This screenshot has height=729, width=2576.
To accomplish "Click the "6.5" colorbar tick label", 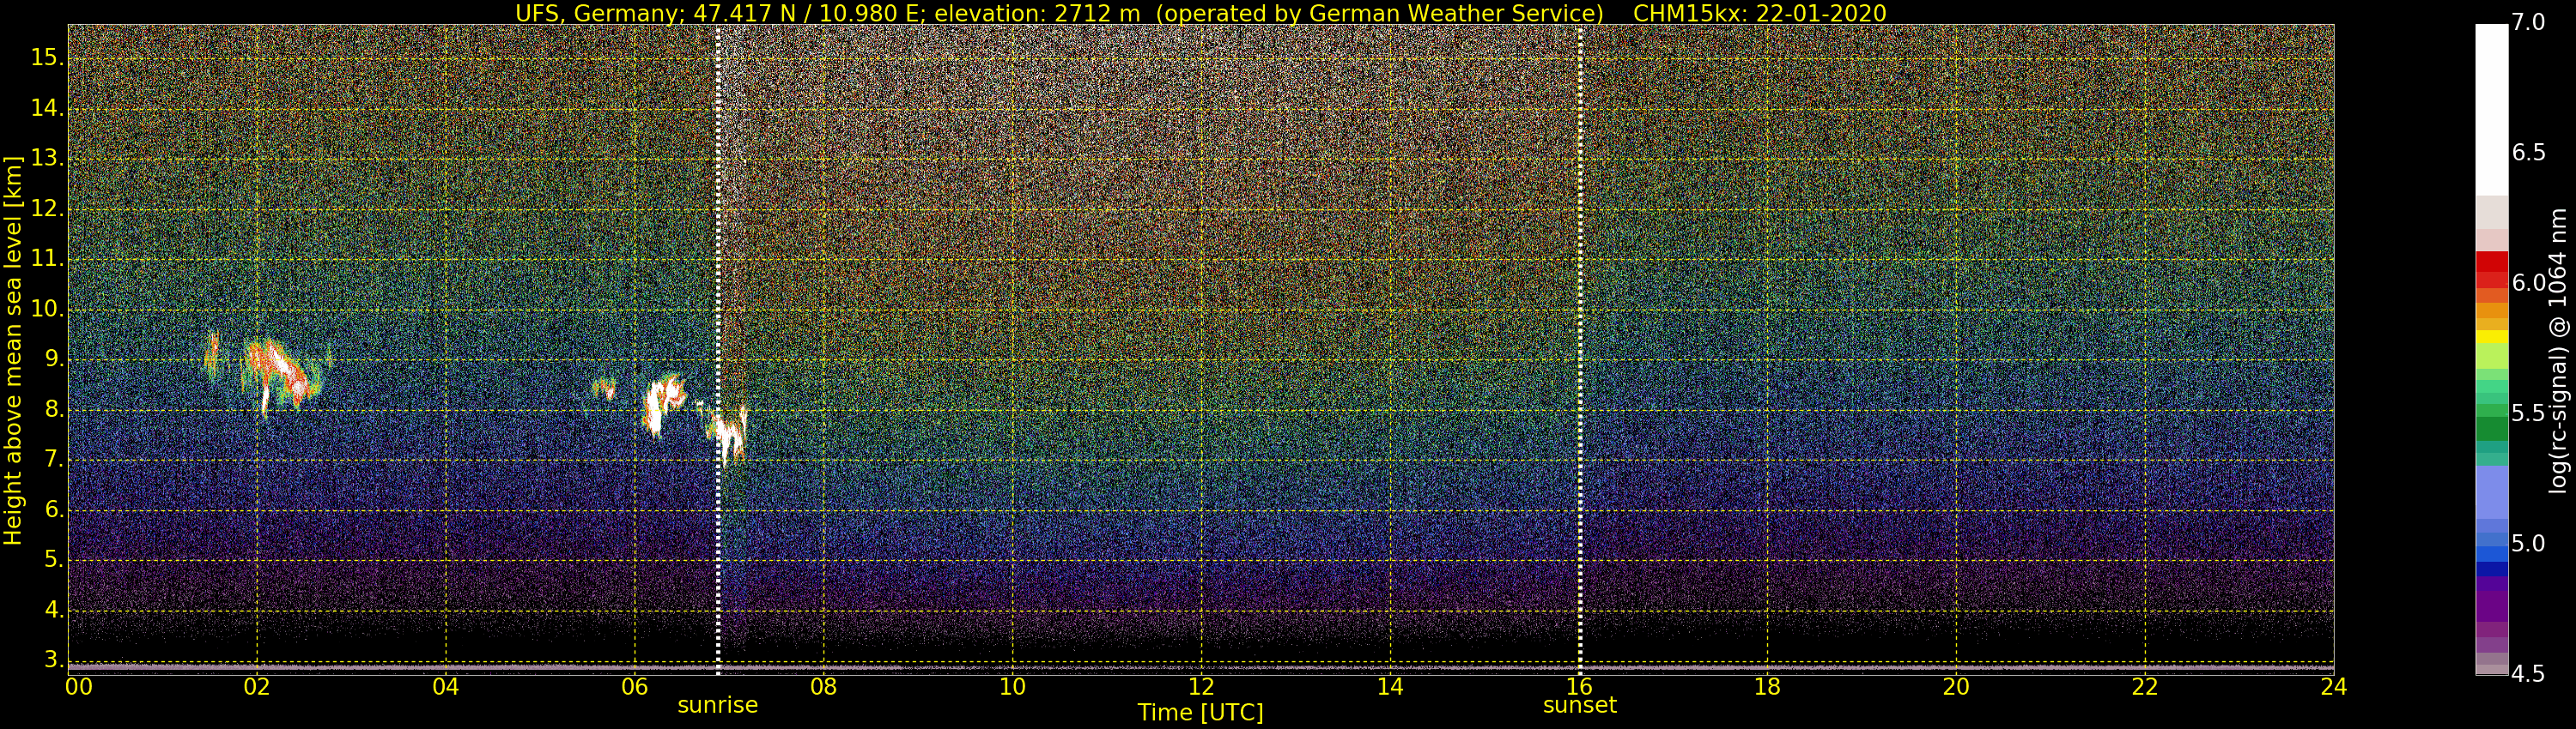I will [x=2529, y=153].
